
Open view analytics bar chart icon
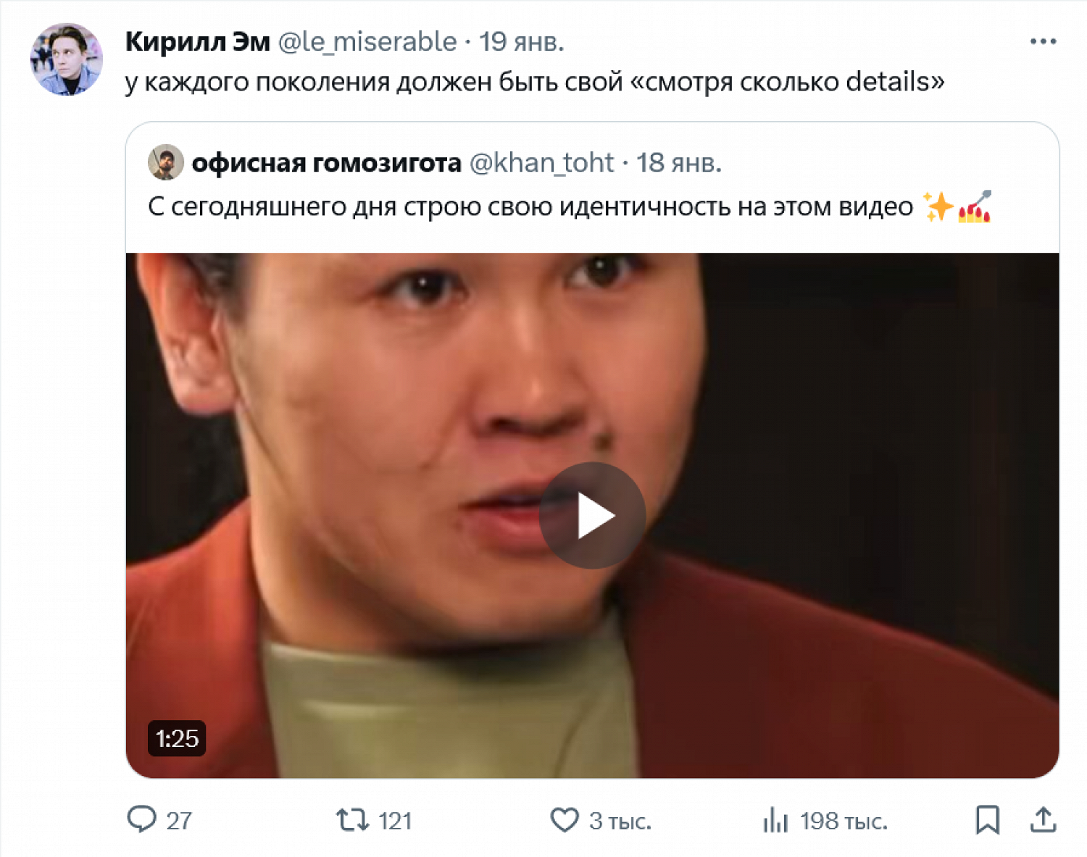coord(775,820)
